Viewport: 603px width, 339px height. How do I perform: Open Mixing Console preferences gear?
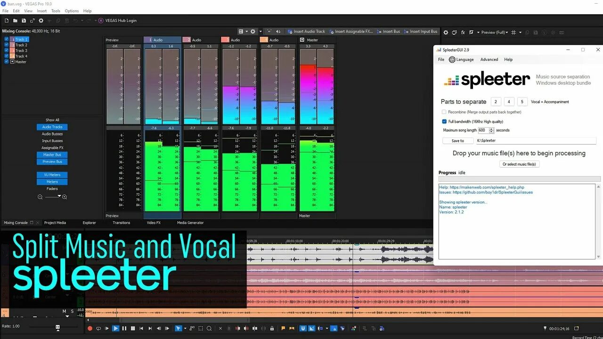tap(254, 32)
